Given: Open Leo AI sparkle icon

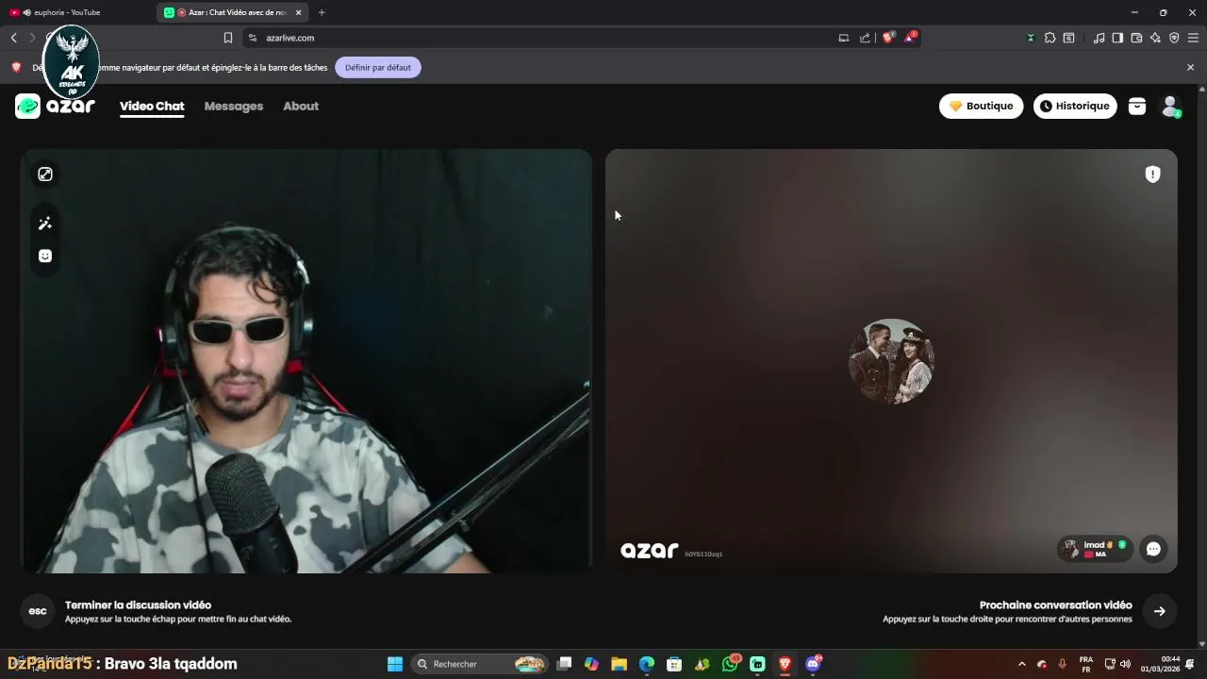Looking at the screenshot, I should click(1155, 38).
